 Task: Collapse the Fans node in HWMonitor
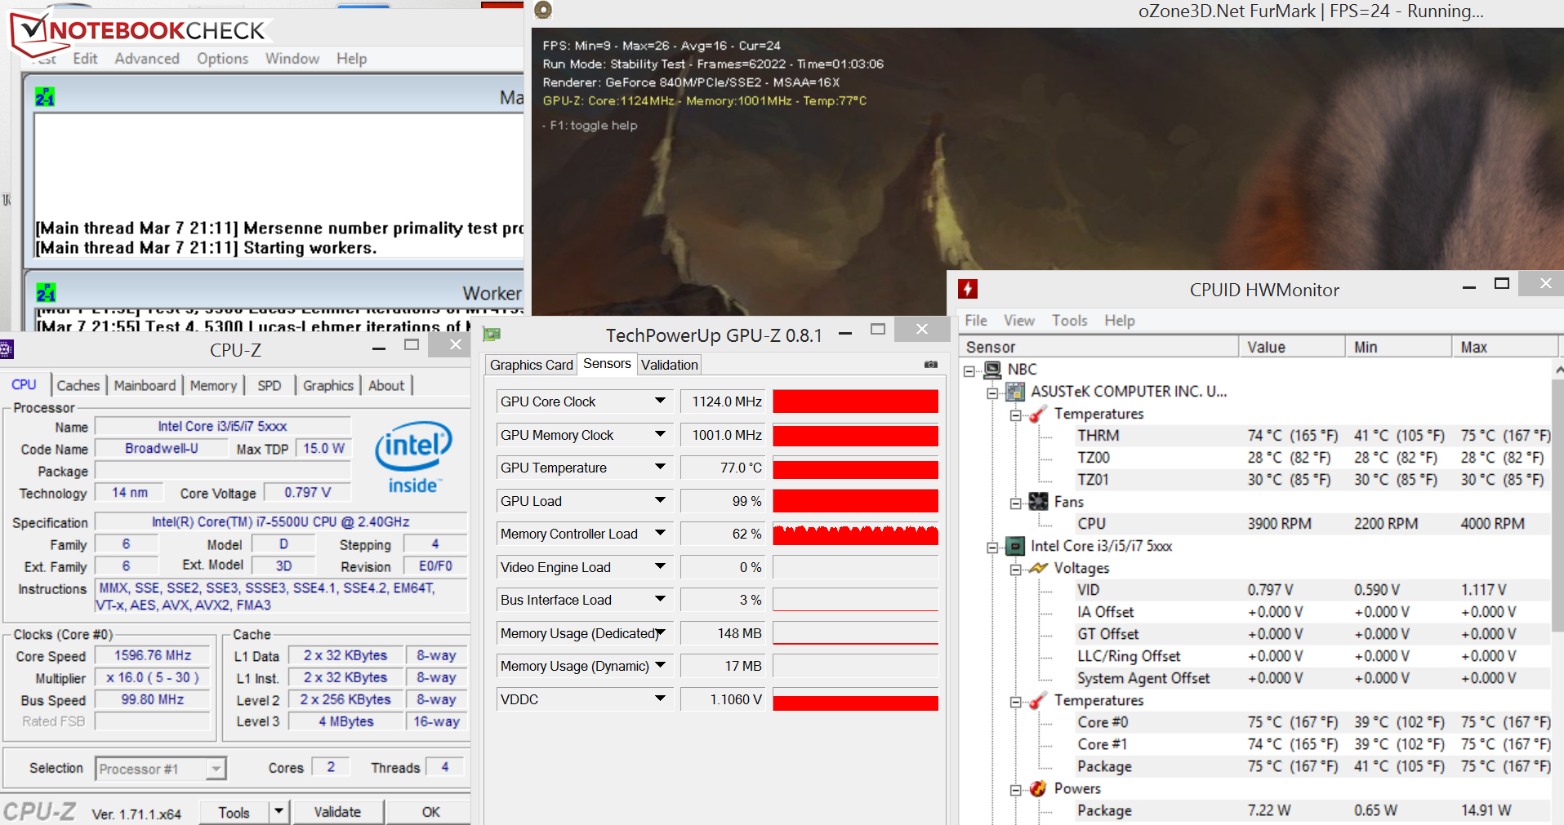(x=1015, y=503)
